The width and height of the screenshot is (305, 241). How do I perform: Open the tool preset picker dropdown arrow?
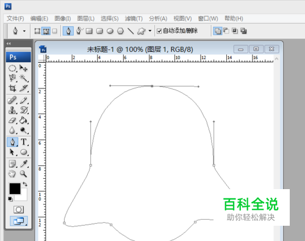[x=24, y=31]
